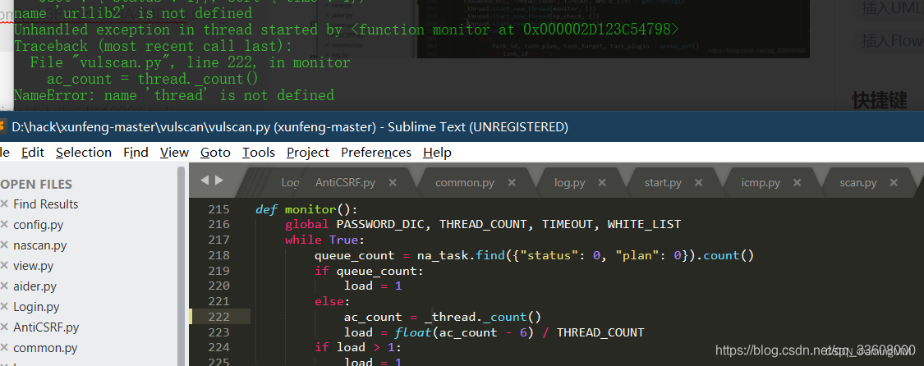Open the Edit menu in Sublime Text
The width and height of the screenshot is (924, 366).
tap(32, 153)
